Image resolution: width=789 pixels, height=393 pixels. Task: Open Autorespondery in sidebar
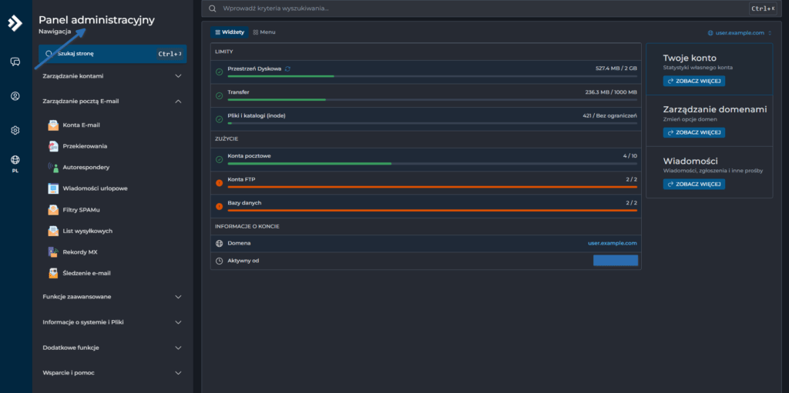coord(86,167)
